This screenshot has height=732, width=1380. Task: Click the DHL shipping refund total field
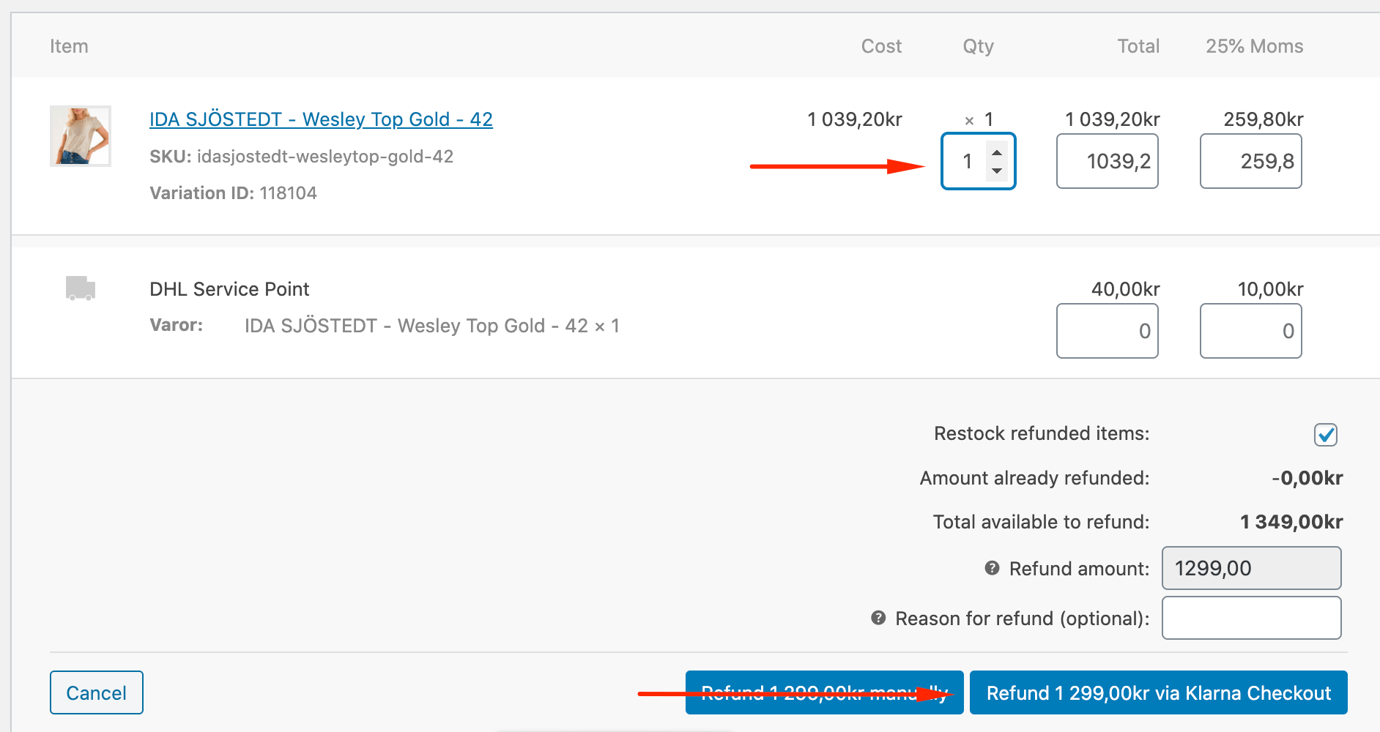pyautogui.click(x=1107, y=331)
